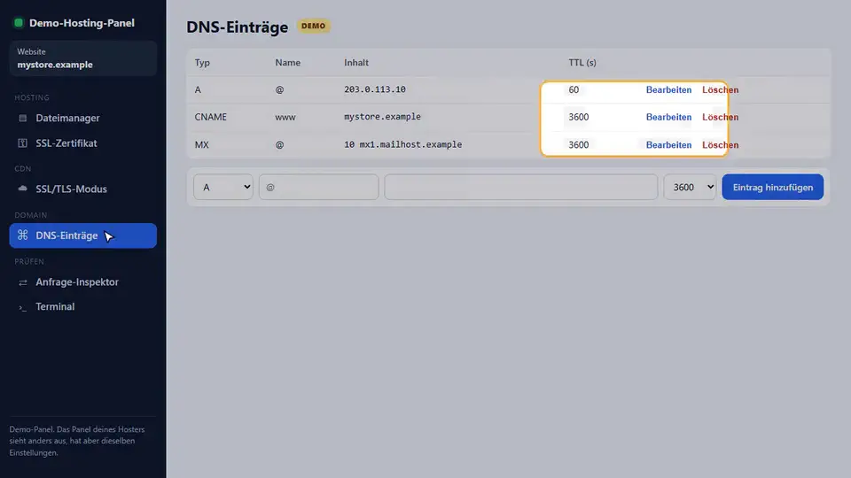Open the record type dropdown showing A
The height and width of the screenshot is (478, 851).
coord(223,187)
